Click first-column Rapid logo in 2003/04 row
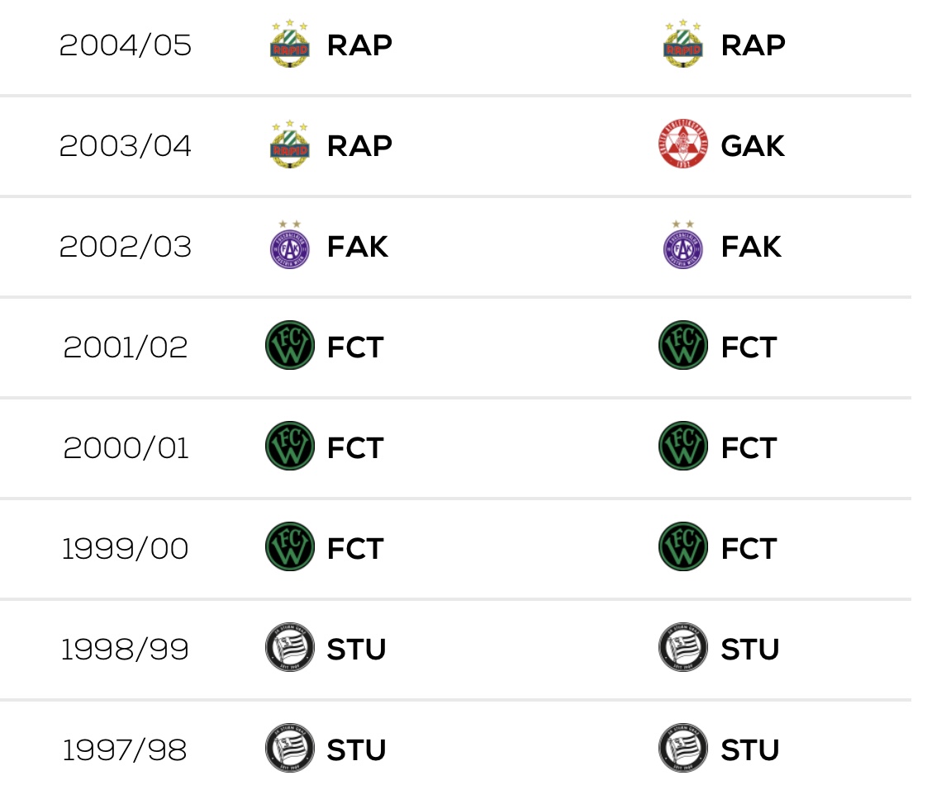Image resolution: width=932 pixels, height=799 pixels. click(290, 145)
